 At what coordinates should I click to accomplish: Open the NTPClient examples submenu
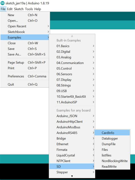tap(72, 161)
